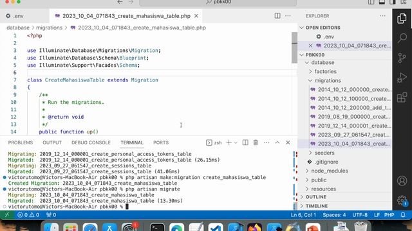412x231 pixels.
Task: Open the terminal launch profile dropdown
Action: [x=236, y=142]
